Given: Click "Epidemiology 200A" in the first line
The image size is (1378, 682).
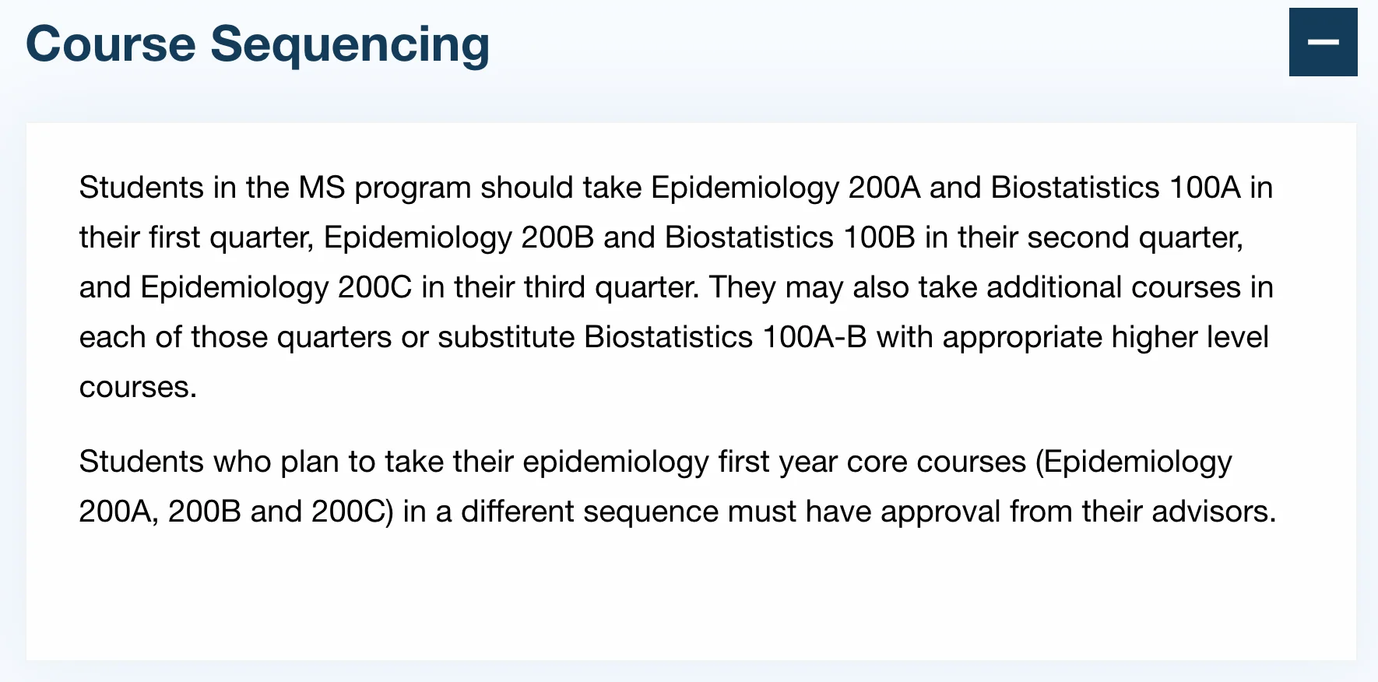Looking at the screenshot, I should point(786,188).
